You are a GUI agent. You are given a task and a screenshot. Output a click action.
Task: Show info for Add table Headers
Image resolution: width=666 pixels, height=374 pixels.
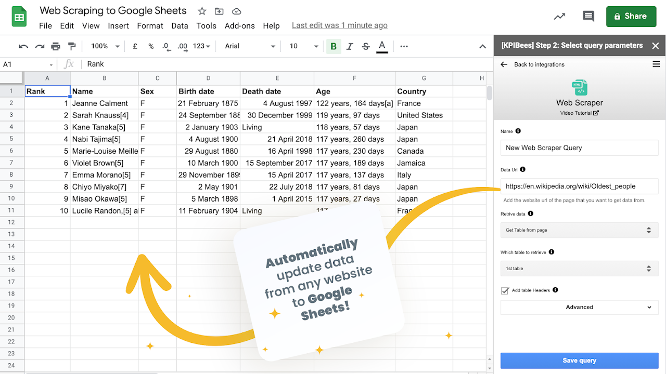coord(555,290)
